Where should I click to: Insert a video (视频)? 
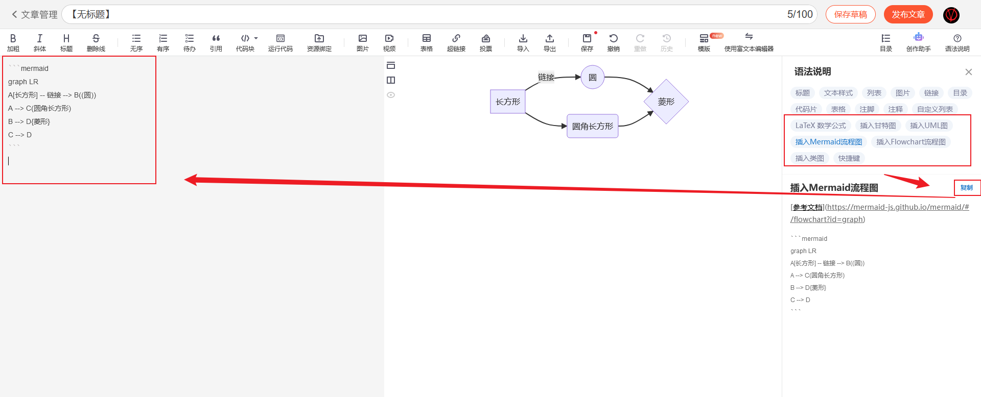(x=389, y=42)
